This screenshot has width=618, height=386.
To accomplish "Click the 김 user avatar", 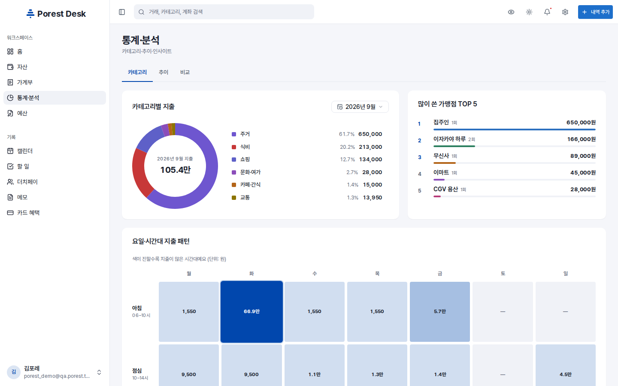I will [14, 372].
